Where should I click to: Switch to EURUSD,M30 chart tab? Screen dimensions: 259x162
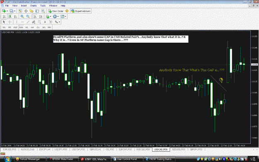click(10, 150)
